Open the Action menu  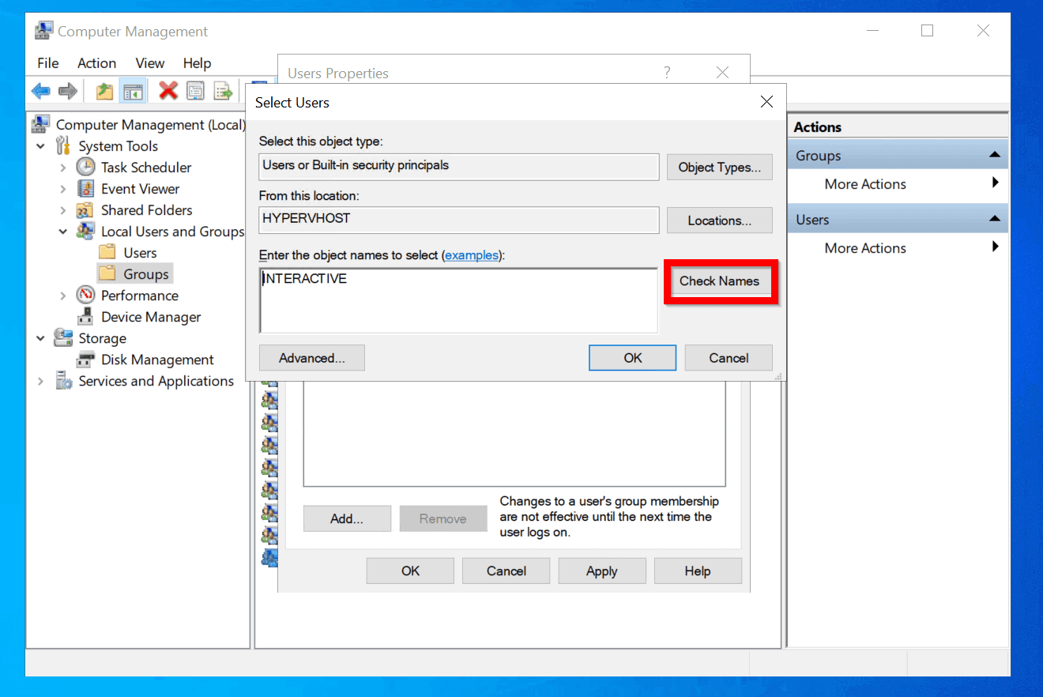pyautogui.click(x=96, y=63)
